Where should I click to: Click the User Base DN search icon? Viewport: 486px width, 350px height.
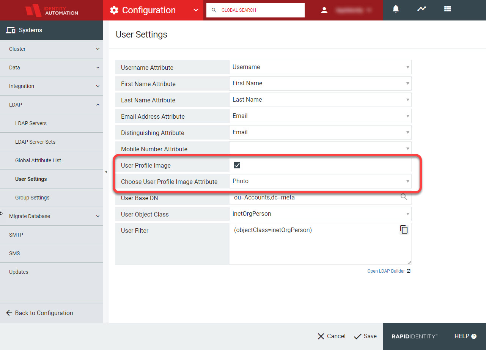tap(404, 197)
